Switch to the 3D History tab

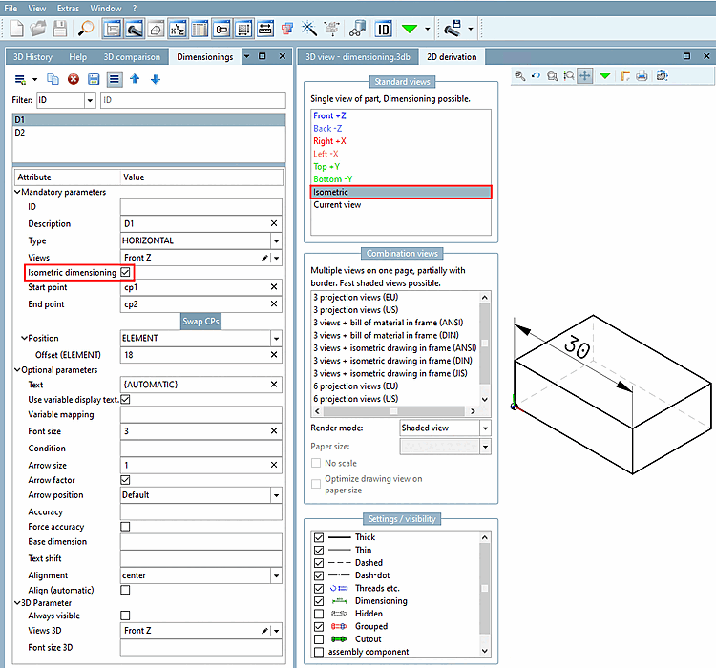click(x=32, y=57)
